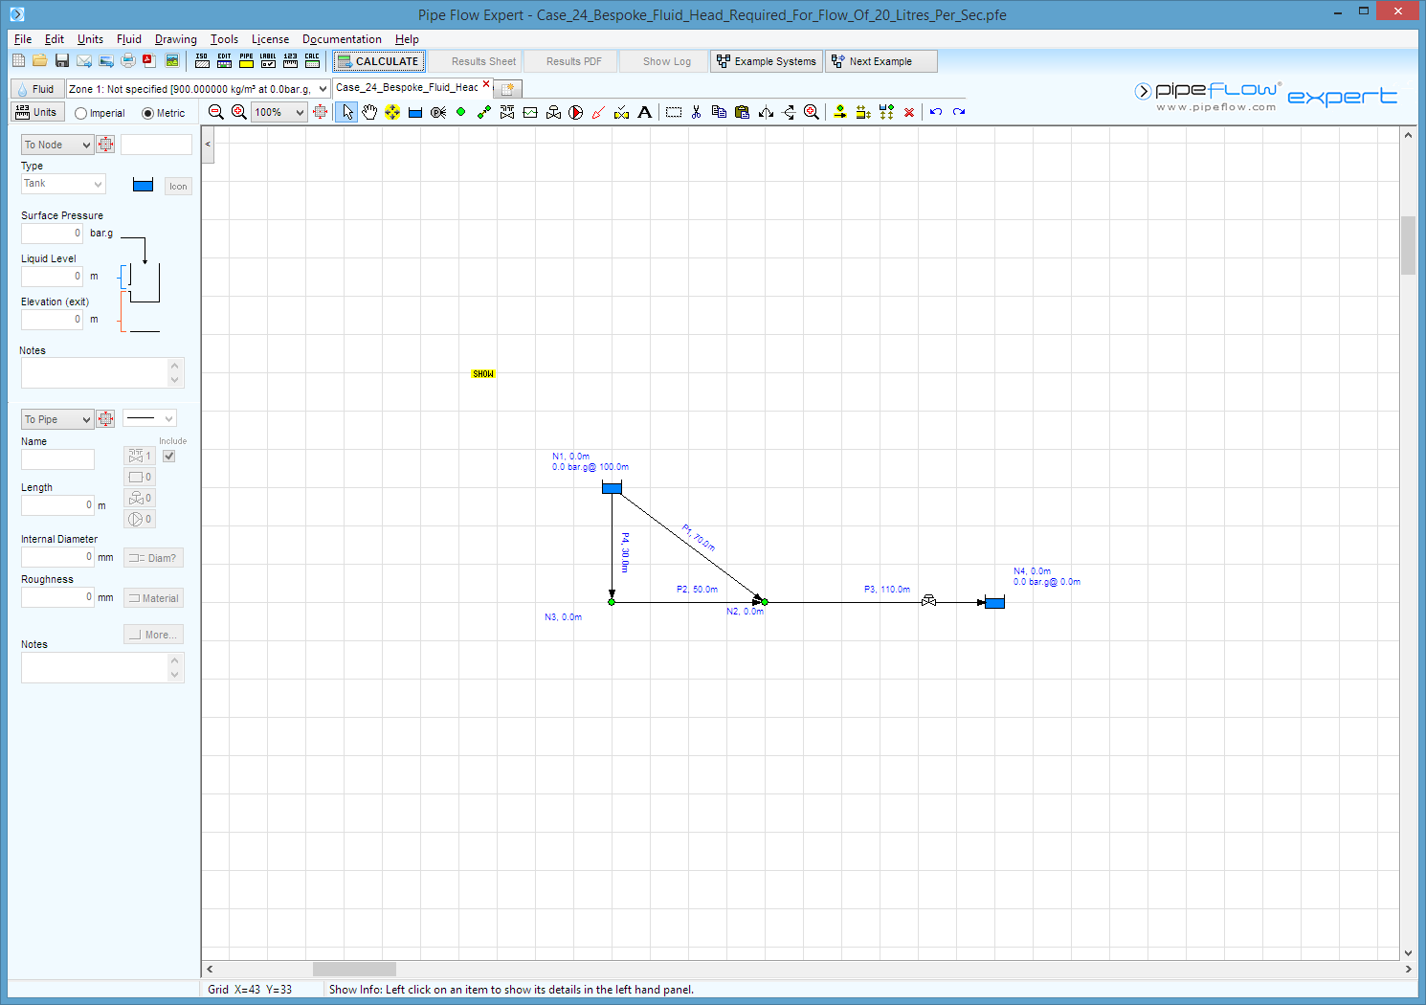Select the Metric units radio button
1426x1005 pixels.
point(147,113)
